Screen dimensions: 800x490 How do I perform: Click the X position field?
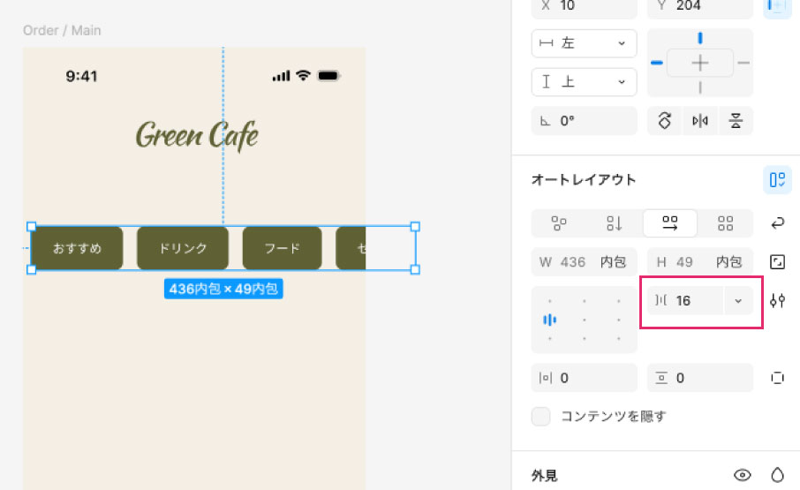[585, 7]
